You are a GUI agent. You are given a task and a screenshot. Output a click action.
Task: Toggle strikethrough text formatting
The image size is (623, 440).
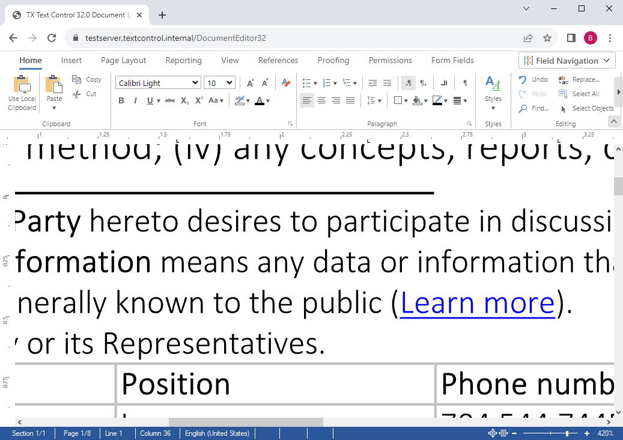170,100
